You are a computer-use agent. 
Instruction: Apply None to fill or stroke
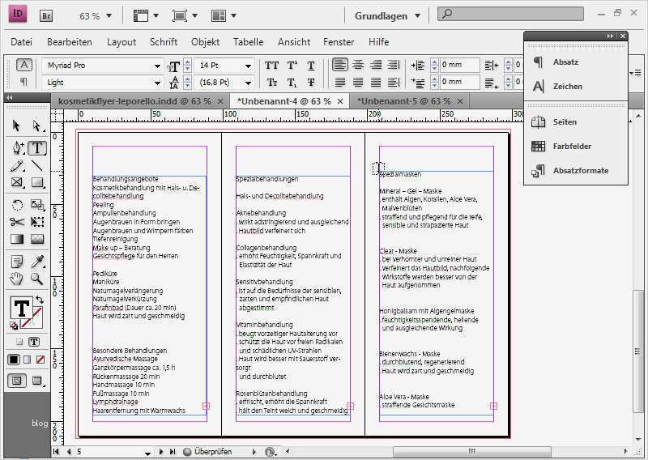(40, 360)
